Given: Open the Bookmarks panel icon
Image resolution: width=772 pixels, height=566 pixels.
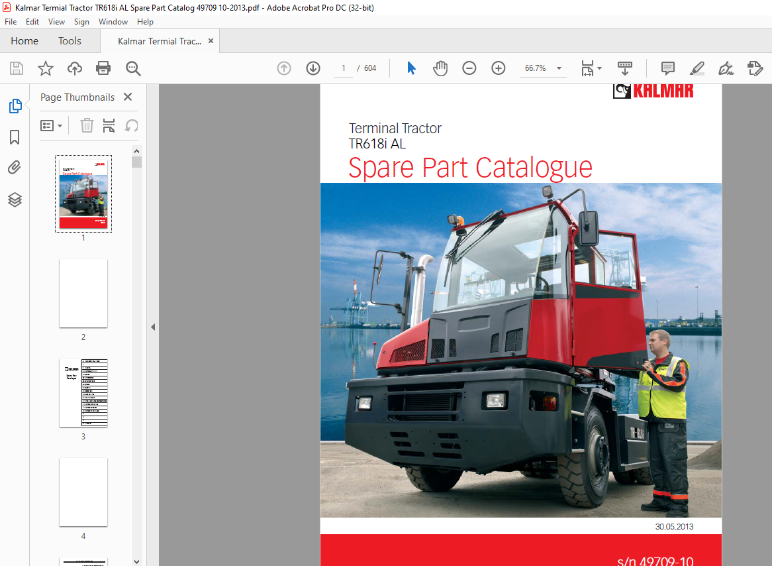Looking at the screenshot, I should (x=15, y=137).
